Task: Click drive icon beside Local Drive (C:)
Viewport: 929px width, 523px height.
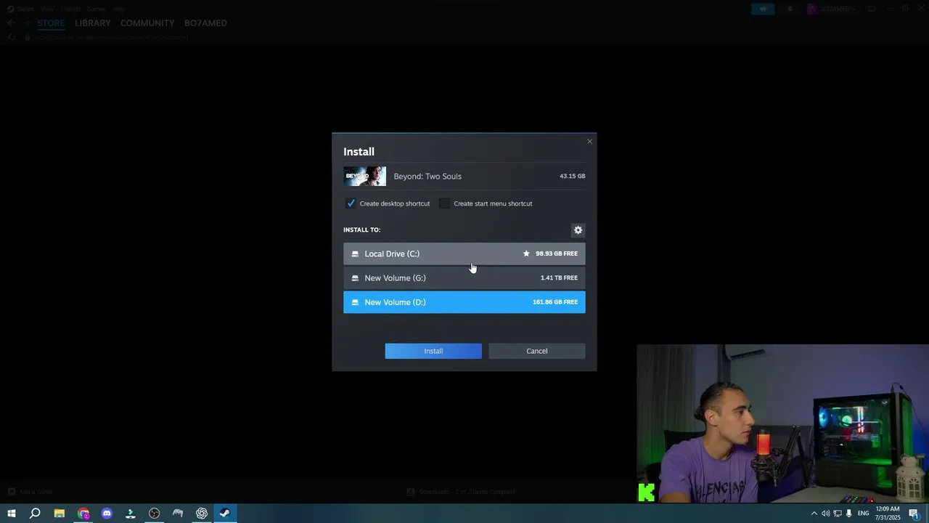Action: pyautogui.click(x=355, y=254)
